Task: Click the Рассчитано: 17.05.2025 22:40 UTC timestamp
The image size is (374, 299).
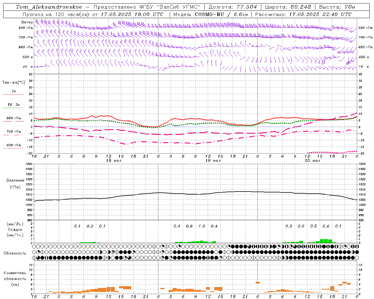Action: 303,14
